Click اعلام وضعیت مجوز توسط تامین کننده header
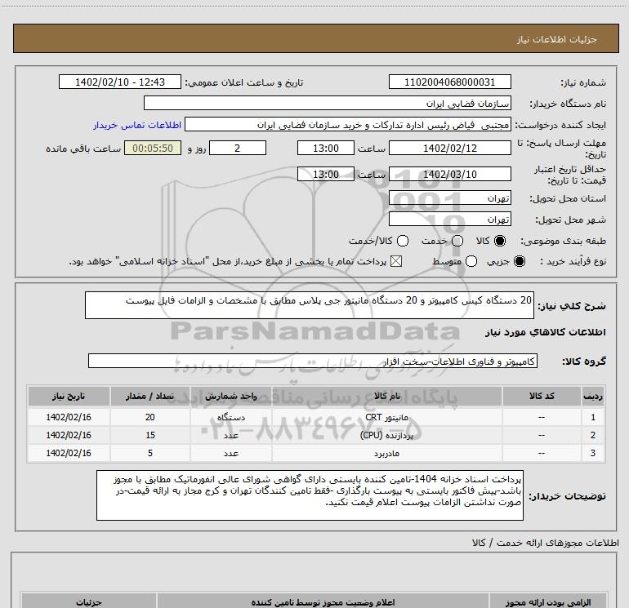This screenshot has height=608, width=629. point(323,602)
